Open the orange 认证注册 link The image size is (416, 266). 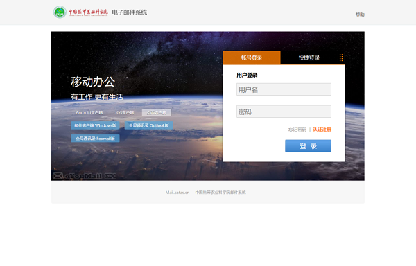click(x=322, y=130)
